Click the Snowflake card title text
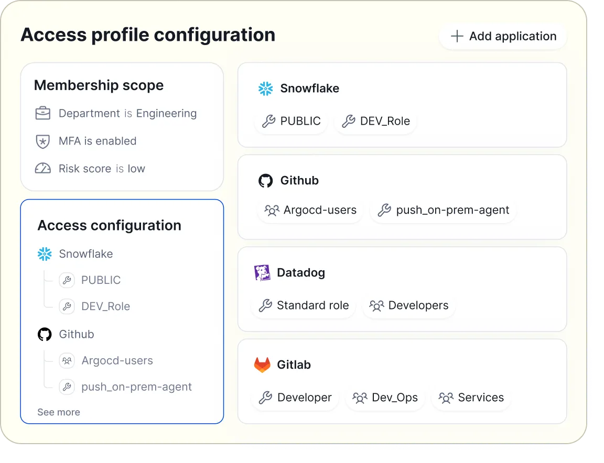Image resolution: width=604 pixels, height=463 pixels. click(310, 89)
